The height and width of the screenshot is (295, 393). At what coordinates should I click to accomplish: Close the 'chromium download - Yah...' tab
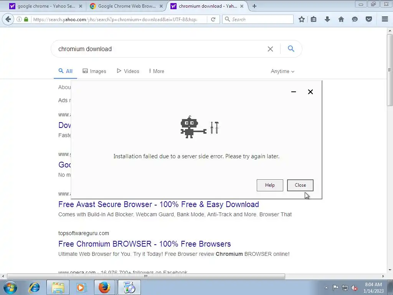pyautogui.click(x=242, y=6)
